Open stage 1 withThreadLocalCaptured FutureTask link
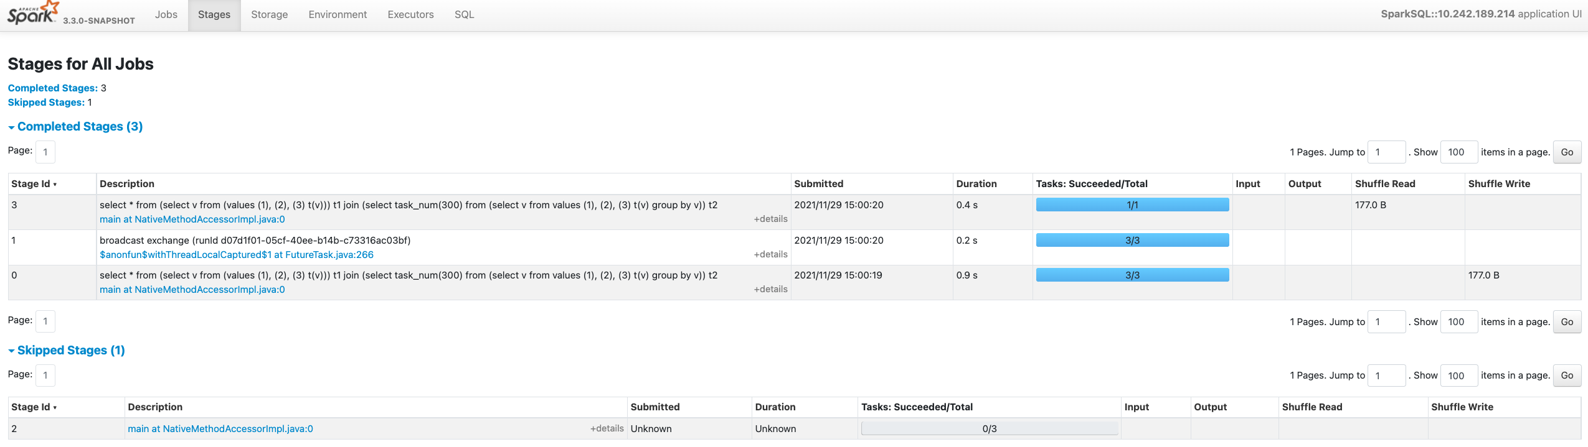Image resolution: width=1588 pixels, height=447 pixels. pos(237,255)
